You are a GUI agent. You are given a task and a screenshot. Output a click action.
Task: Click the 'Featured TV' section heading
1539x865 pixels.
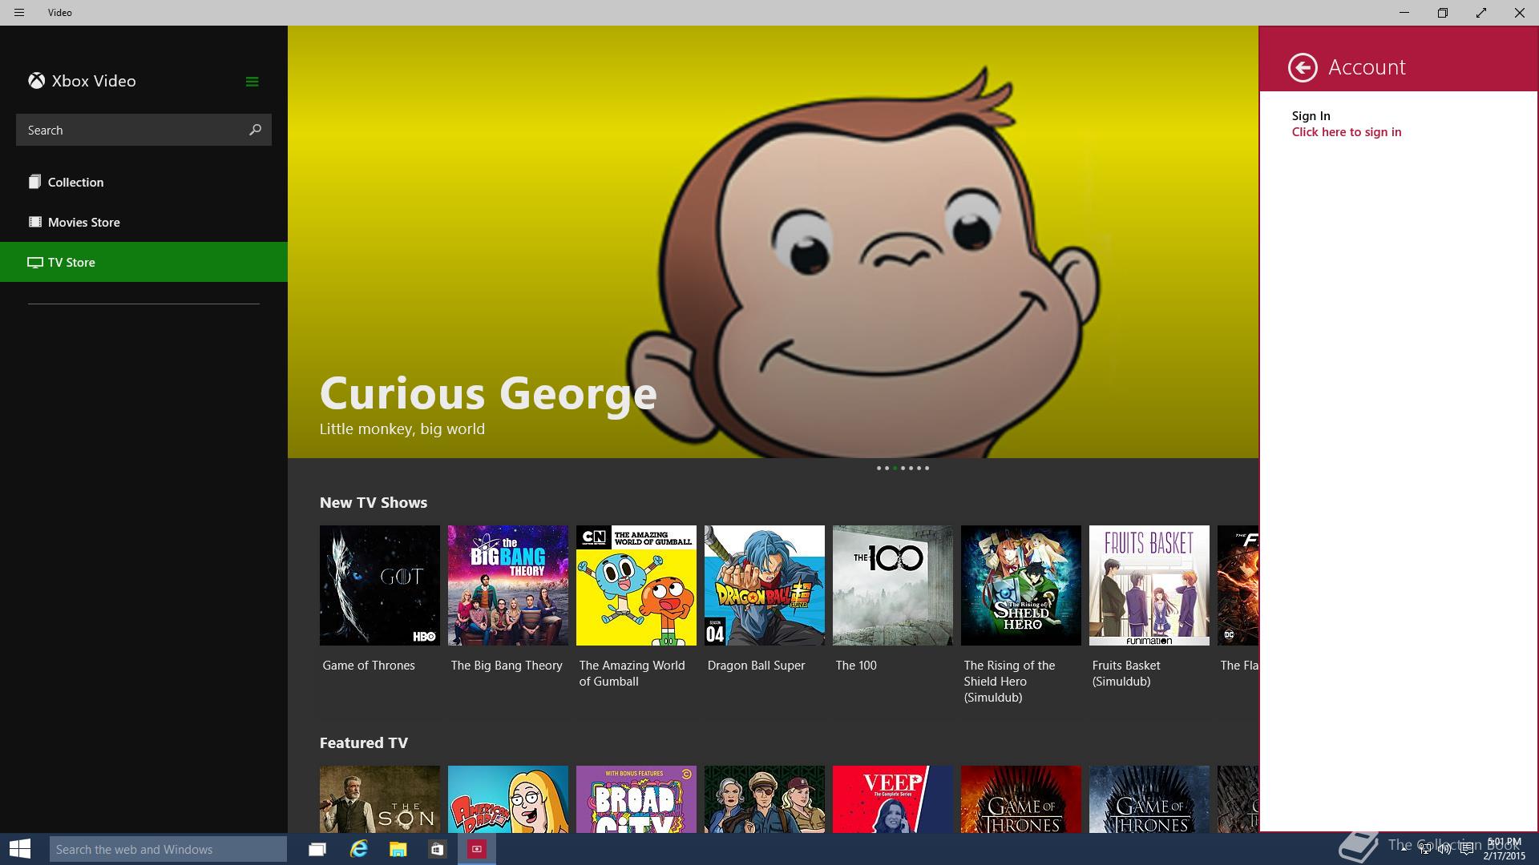[364, 743]
